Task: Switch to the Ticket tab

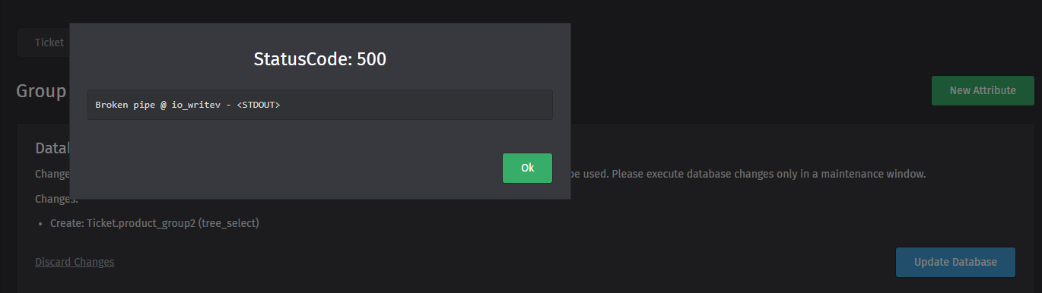Action: click(49, 43)
